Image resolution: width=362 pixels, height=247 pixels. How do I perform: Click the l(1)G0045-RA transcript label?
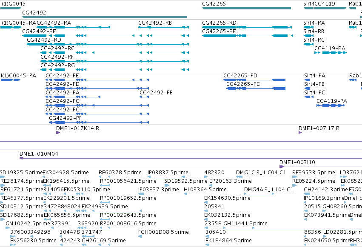[18, 23]
